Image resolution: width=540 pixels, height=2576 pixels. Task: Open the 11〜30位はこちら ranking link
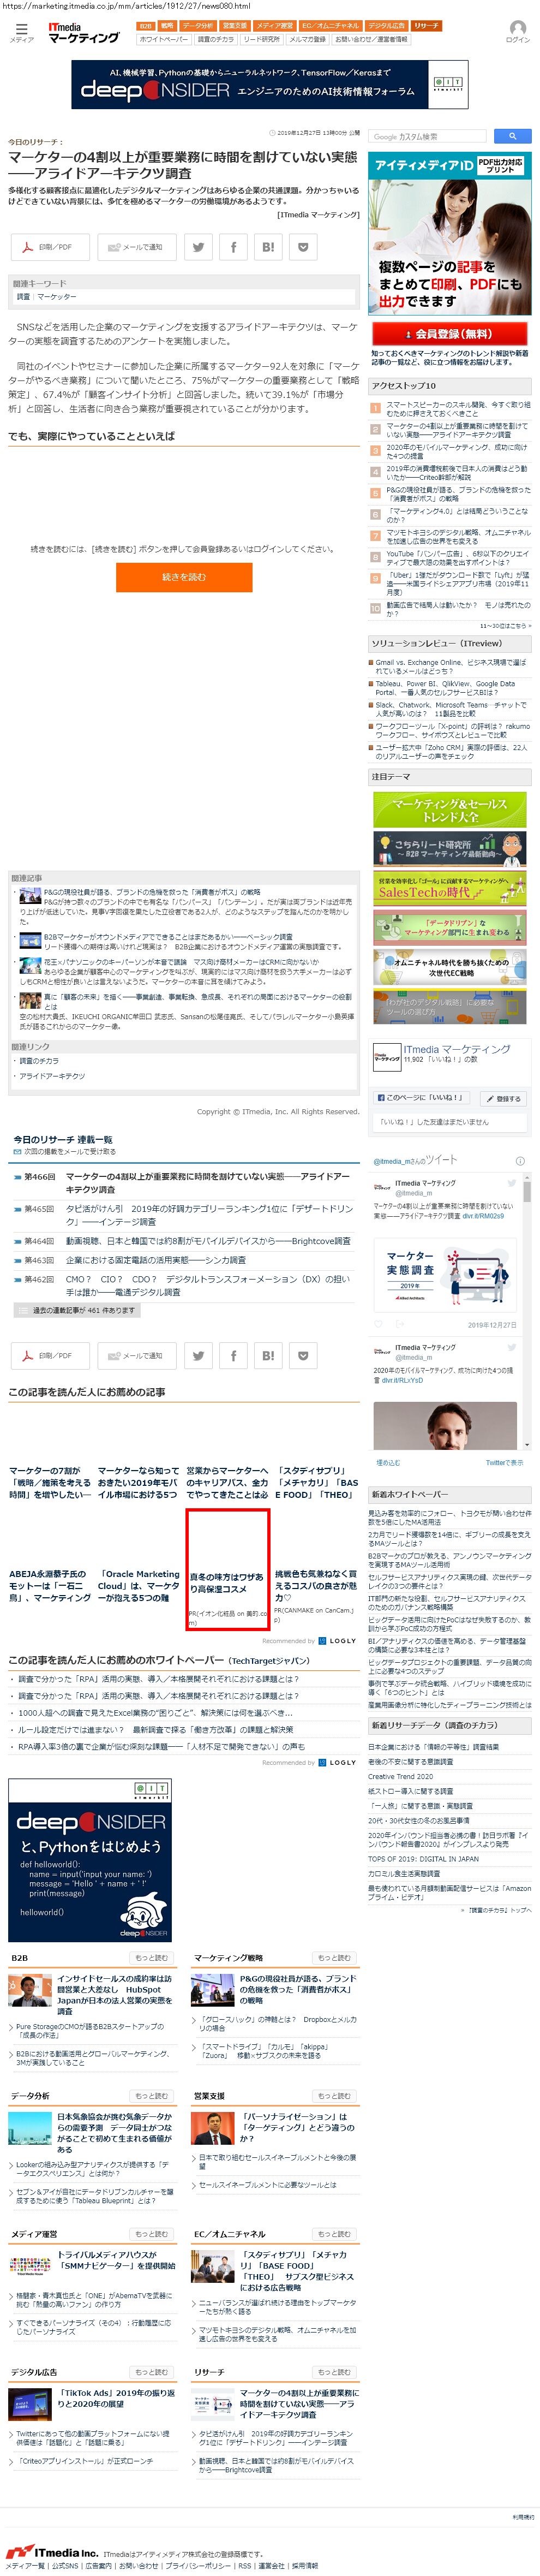click(504, 626)
